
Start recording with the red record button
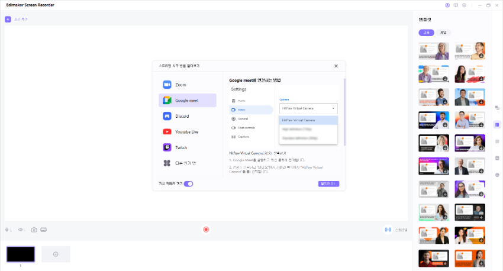pos(206,230)
